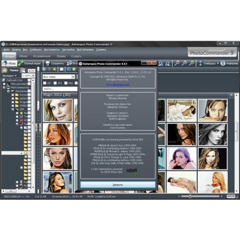Click the green zoom-in magnifier icon
The image size is (240, 240).
[192, 63]
